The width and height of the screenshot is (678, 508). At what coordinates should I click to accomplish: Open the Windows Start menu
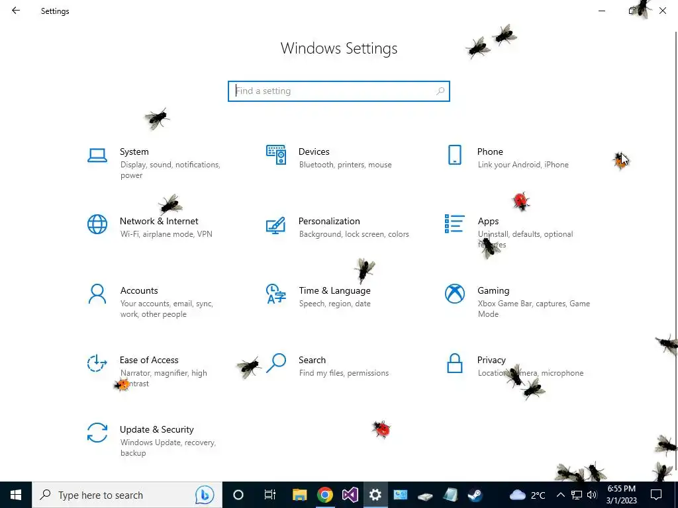(16, 495)
